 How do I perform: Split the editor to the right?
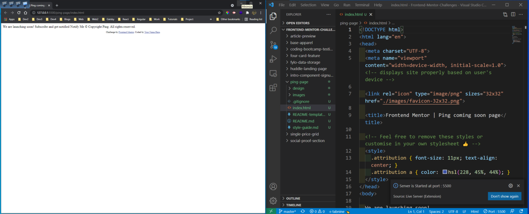[513, 14]
